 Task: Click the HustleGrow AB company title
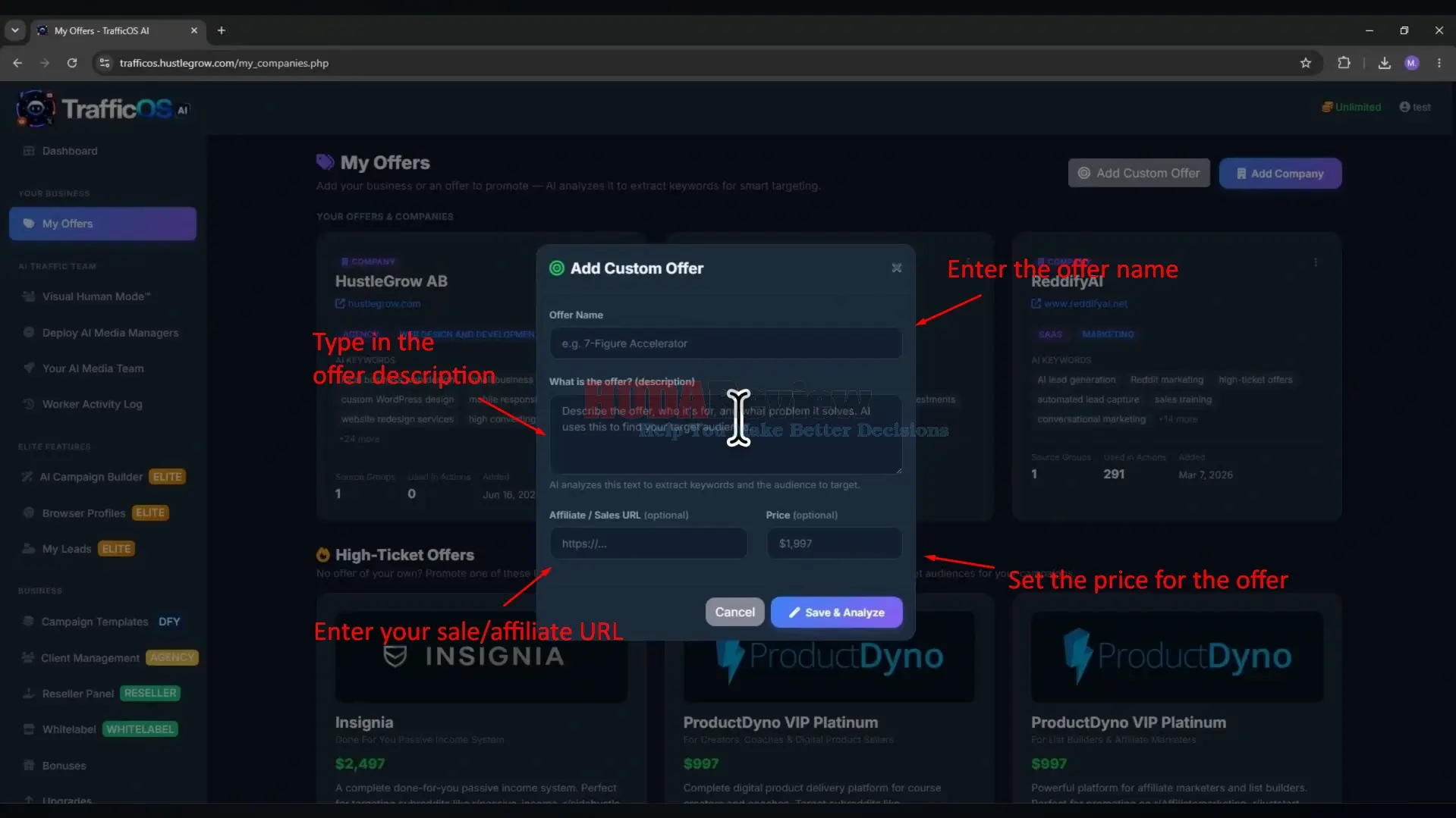coord(391,281)
